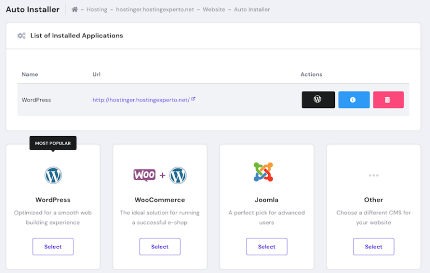The image size is (430, 273).
Task: Open WordPress admin via black button
Action: click(x=318, y=99)
